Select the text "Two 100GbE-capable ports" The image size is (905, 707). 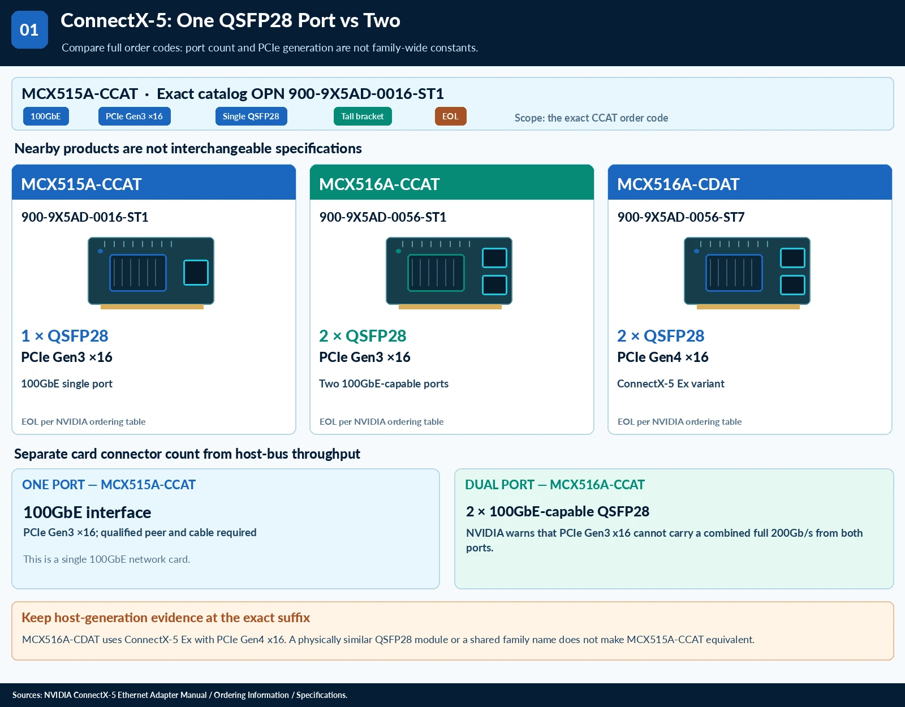click(383, 383)
